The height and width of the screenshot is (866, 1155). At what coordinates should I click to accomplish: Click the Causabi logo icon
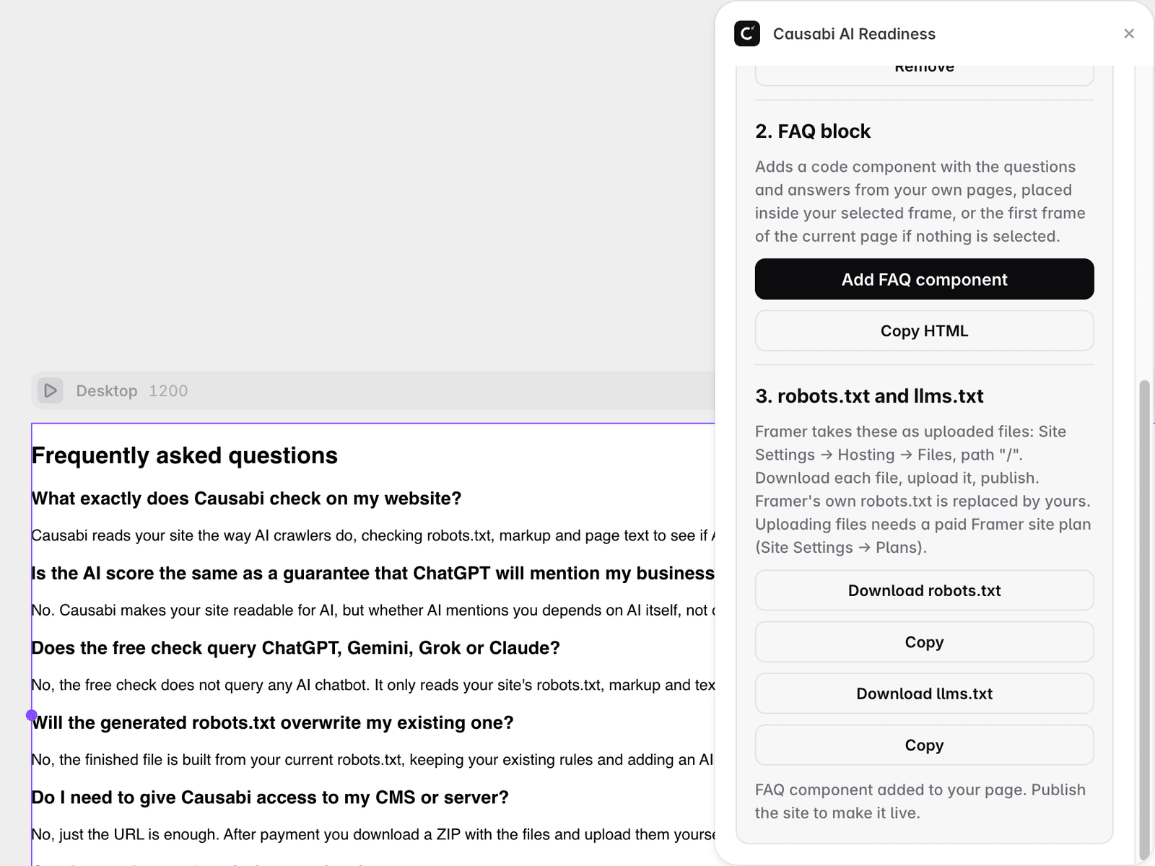[747, 33]
